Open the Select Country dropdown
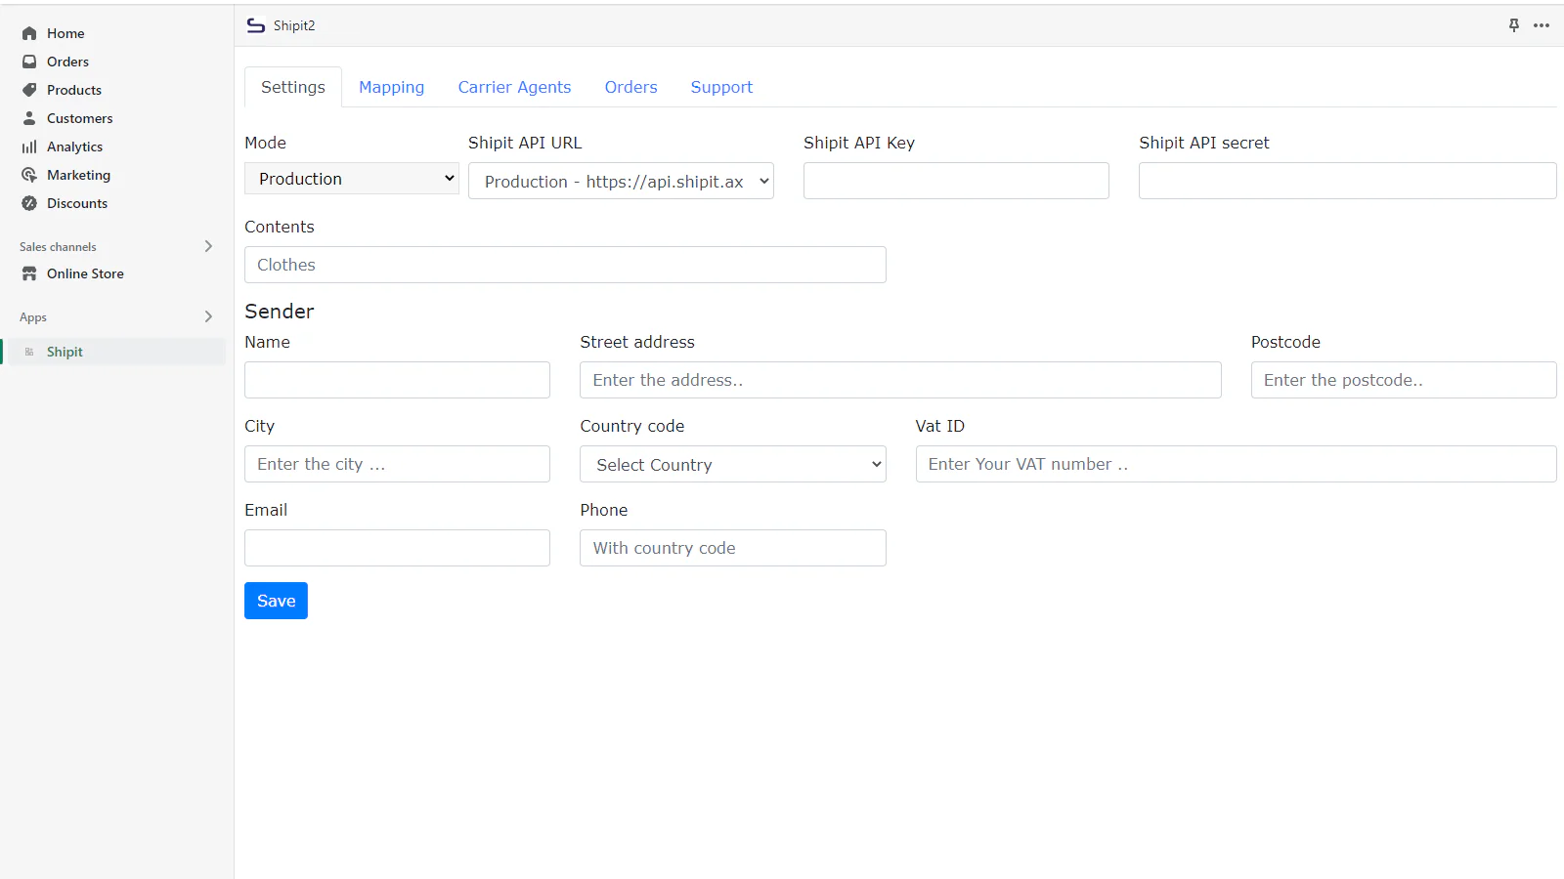1564x879 pixels. pos(733,464)
